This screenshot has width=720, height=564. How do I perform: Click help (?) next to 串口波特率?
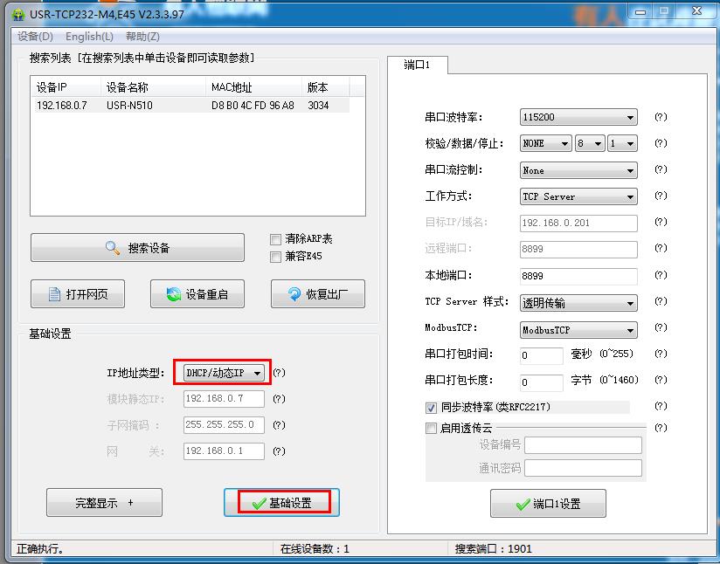[x=661, y=117]
